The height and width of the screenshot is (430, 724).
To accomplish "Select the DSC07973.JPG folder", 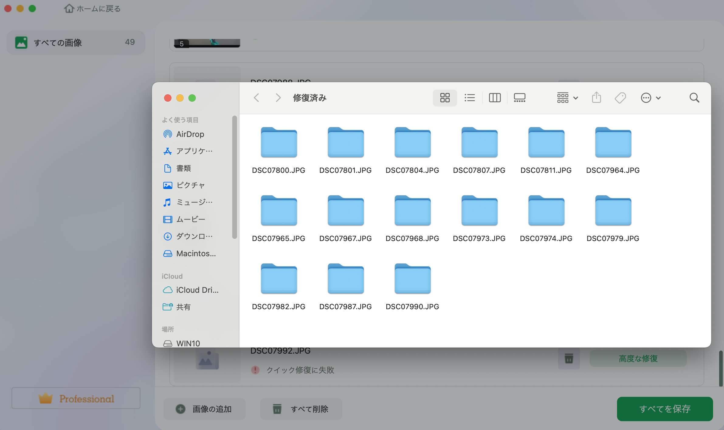I will click(479, 211).
